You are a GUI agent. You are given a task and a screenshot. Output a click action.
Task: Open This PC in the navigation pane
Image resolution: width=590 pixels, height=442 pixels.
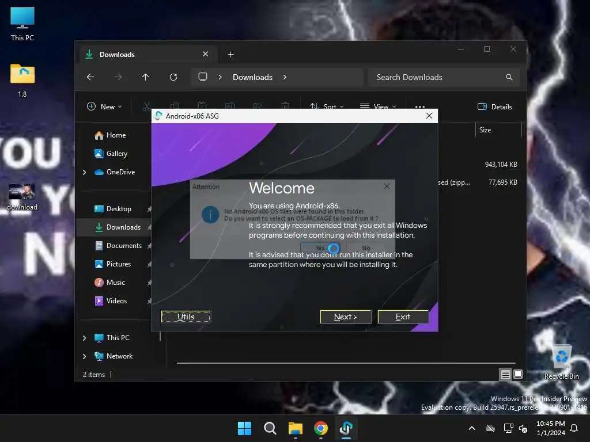pos(118,337)
